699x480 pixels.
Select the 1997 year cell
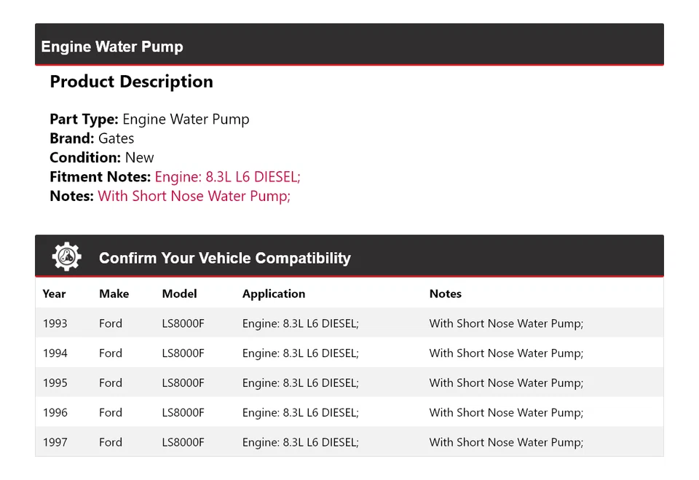[55, 442]
